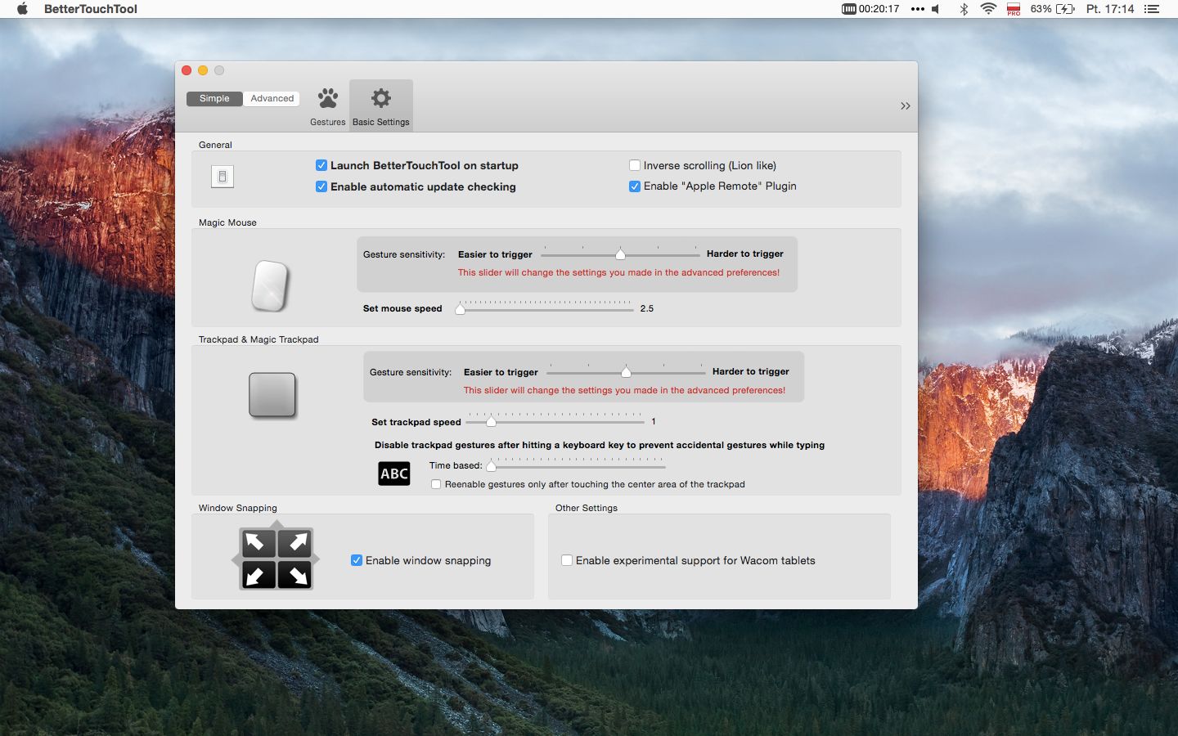Click the red PRO flag menu bar icon
Viewport: 1178px width, 736px height.
(1014, 9)
